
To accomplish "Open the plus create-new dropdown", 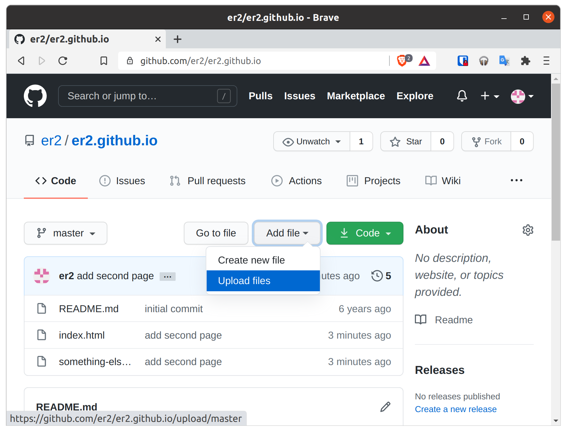I will click(490, 96).
